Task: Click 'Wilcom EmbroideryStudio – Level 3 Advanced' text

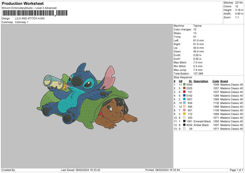Action: pyautogui.click(x=29, y=8)
